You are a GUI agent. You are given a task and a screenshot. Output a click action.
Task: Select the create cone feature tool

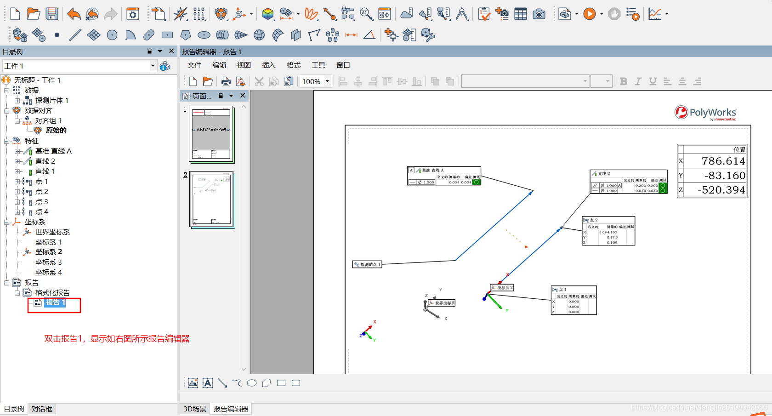pyautogui.click(x=241, y=35)
